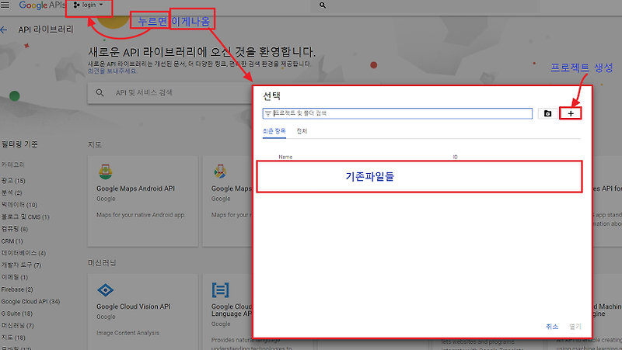Filter by CRM (1) category
The height and width of the screenshot is (350, 622).
(12, 241)
